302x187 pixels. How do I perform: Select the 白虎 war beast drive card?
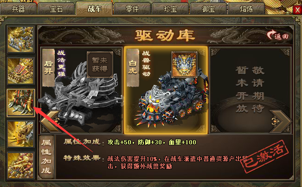[166, 90]
